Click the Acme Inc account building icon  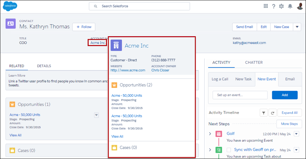click(x=116, y=45)
